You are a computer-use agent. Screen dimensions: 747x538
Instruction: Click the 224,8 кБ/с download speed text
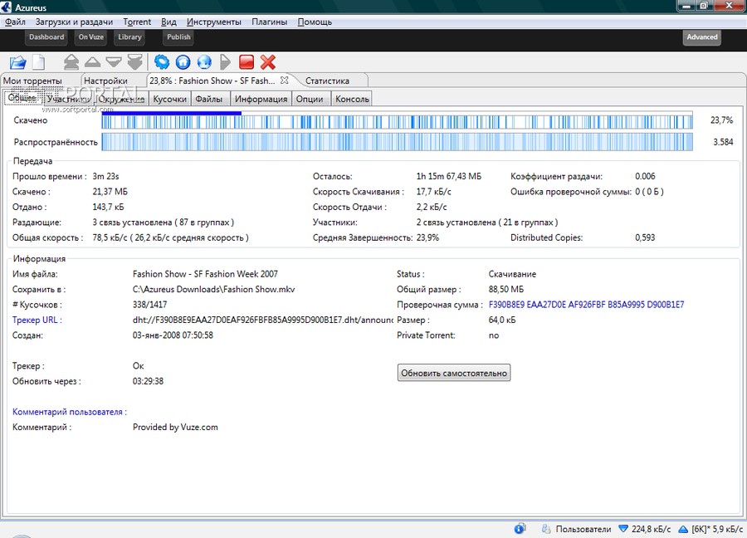(651, 529)
